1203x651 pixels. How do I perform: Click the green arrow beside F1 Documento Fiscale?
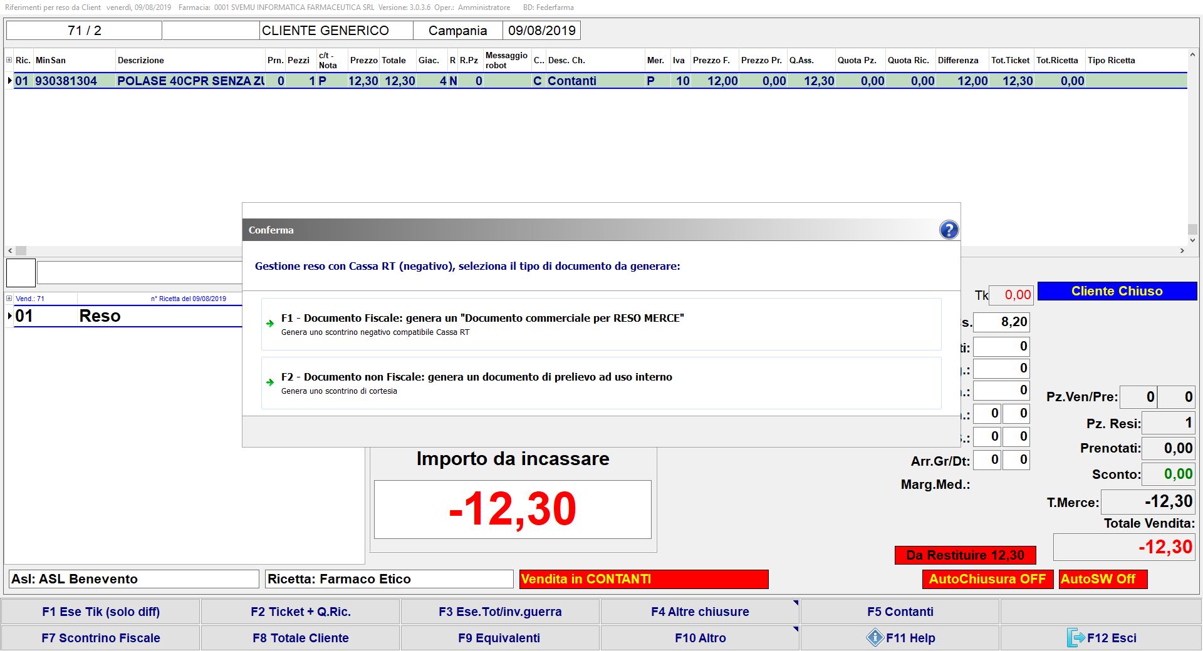270,324
